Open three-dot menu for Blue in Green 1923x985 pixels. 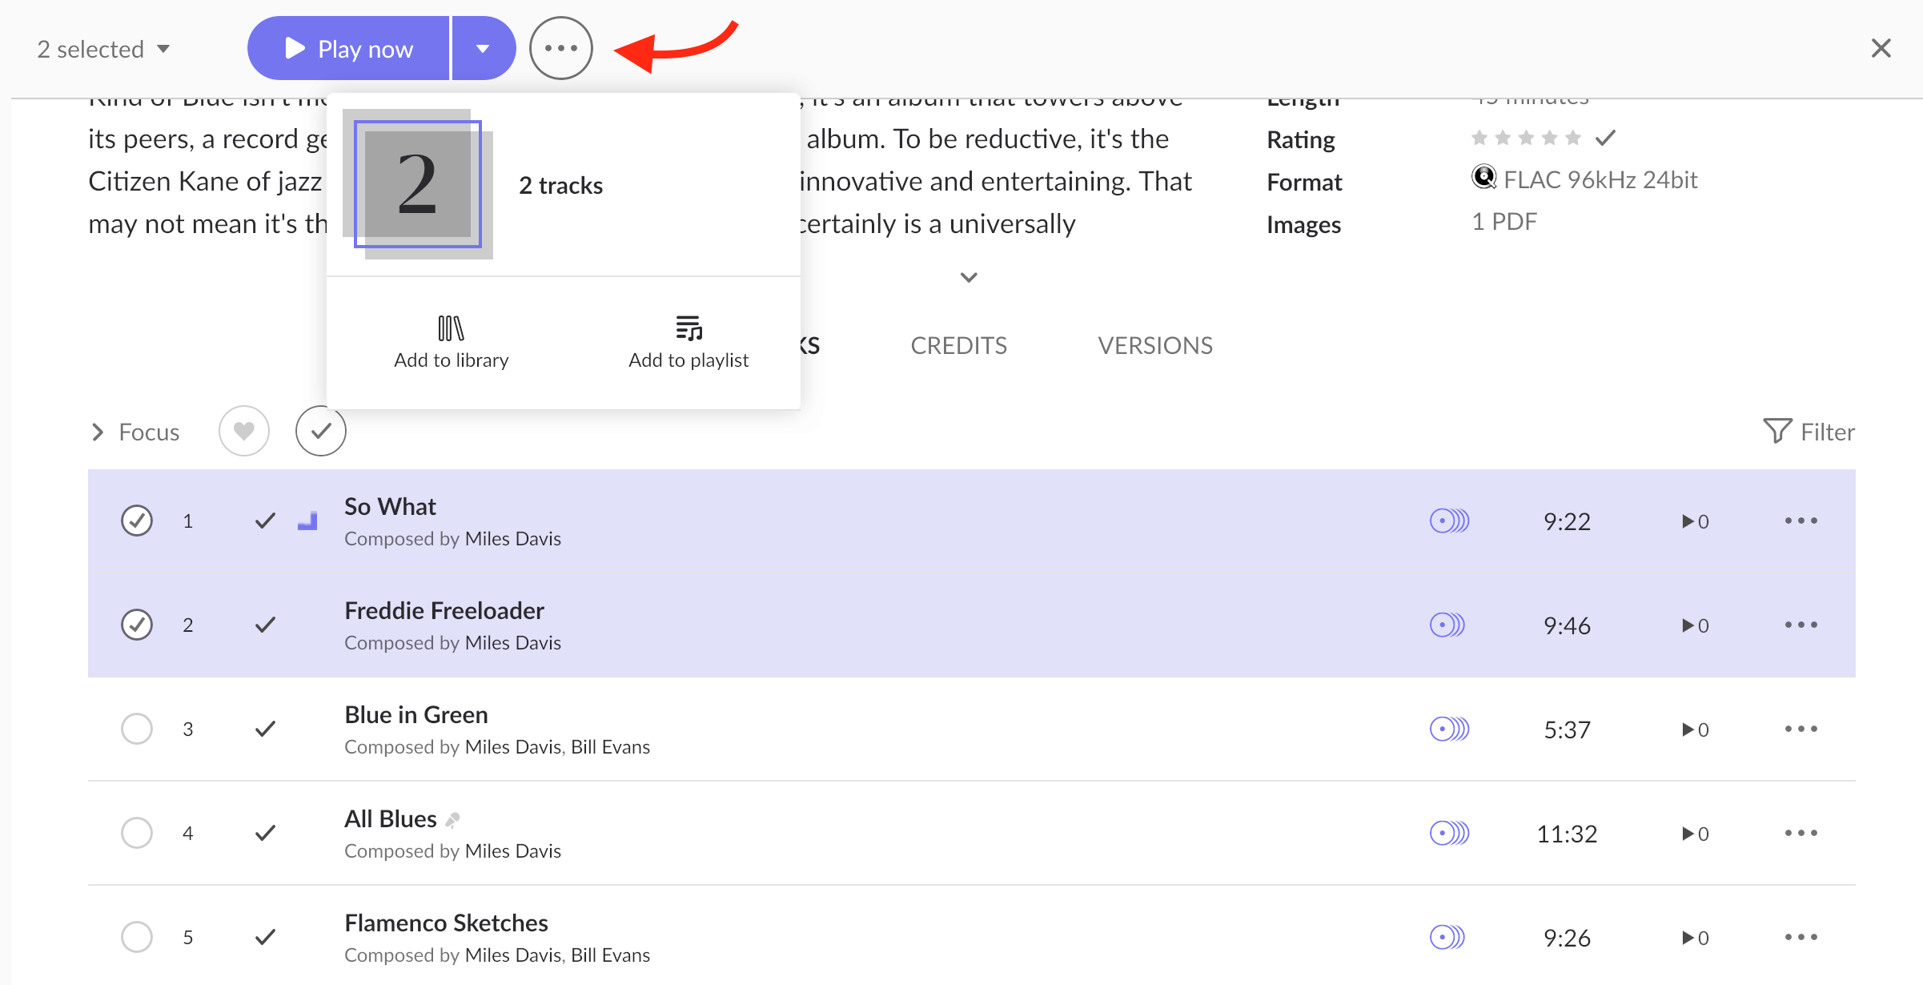point(1801,729)
